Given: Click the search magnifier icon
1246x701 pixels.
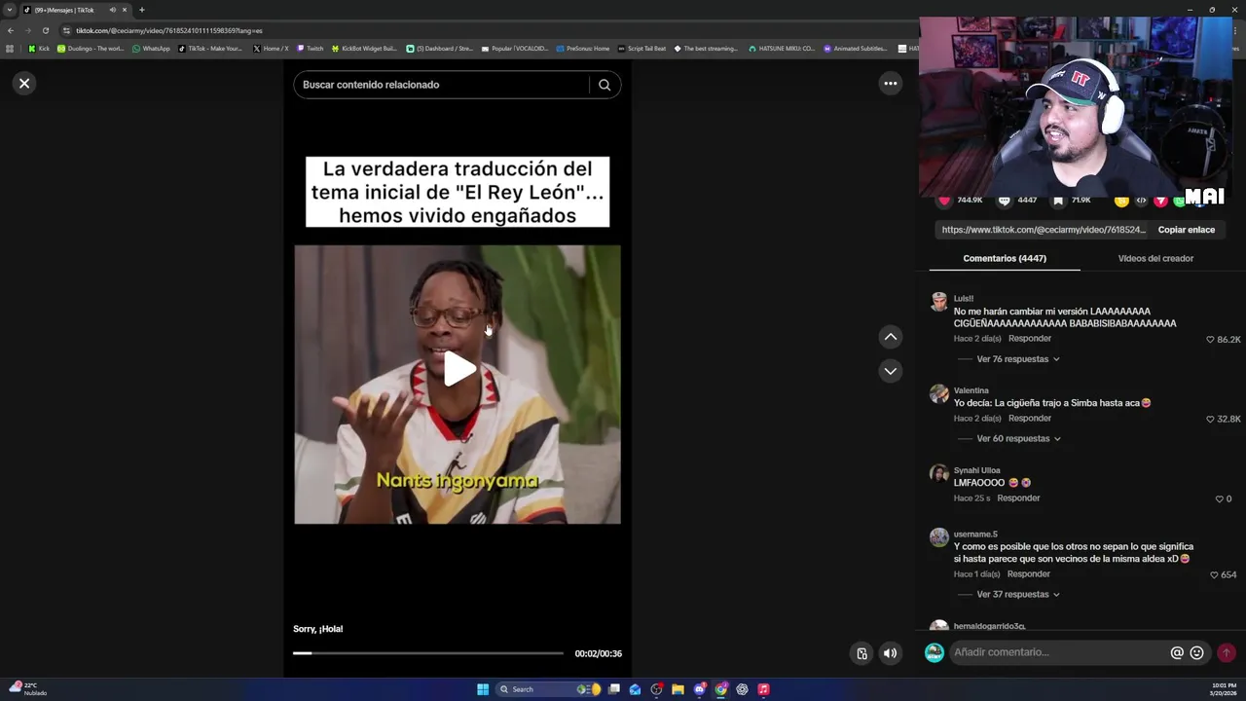Looking at the screenshot, I should 605,85.
